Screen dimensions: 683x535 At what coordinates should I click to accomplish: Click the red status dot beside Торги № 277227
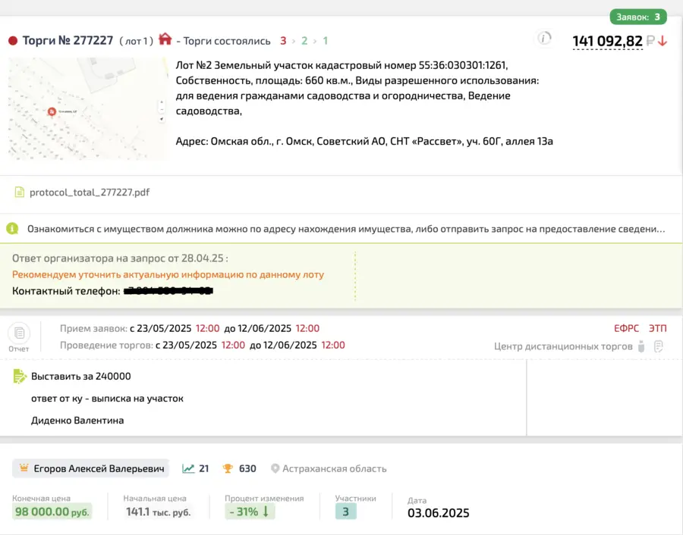point(13,41)
